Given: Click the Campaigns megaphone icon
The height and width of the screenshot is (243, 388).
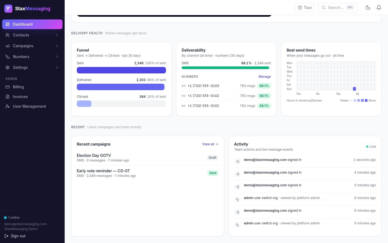Looking at the screenshot, I should point(8,46).
